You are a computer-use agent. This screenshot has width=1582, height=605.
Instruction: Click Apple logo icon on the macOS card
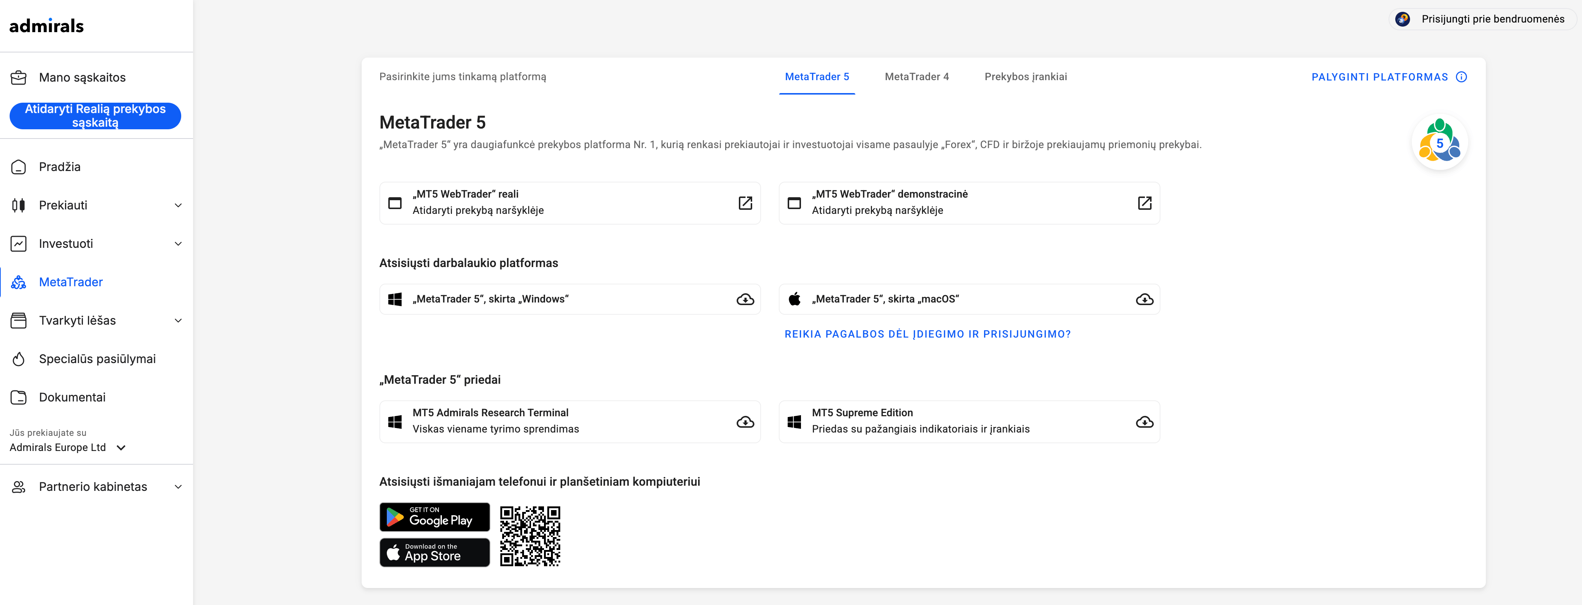point(794,299)
